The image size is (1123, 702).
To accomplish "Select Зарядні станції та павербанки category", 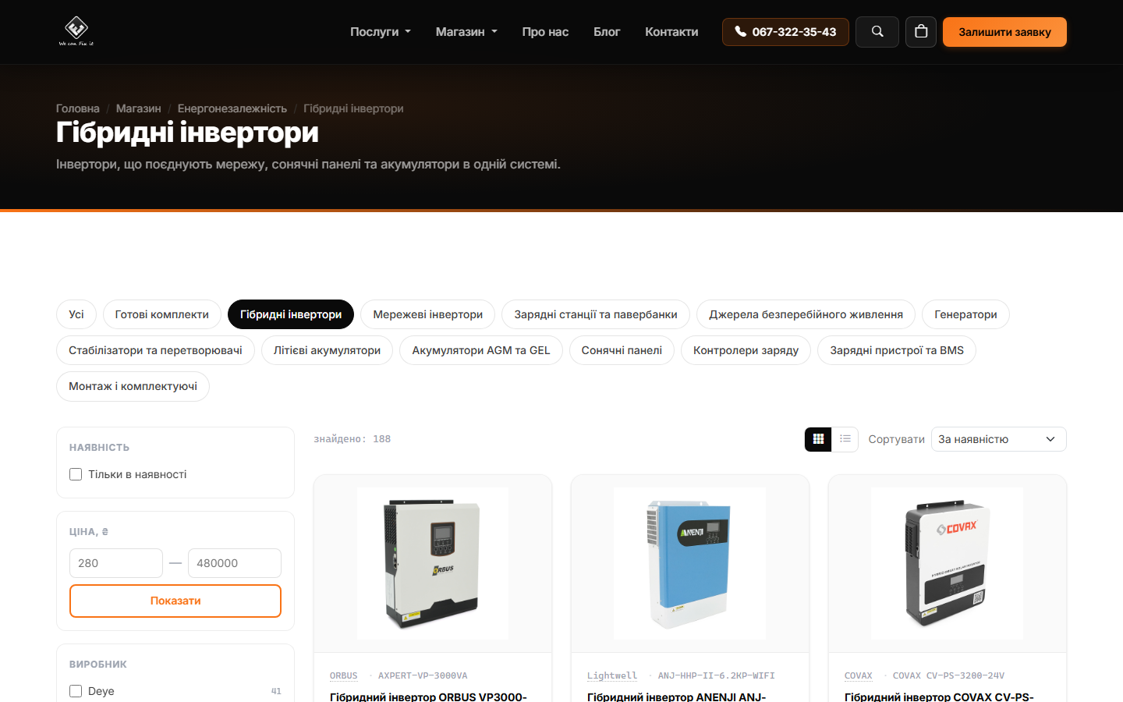I will [596, 314].
